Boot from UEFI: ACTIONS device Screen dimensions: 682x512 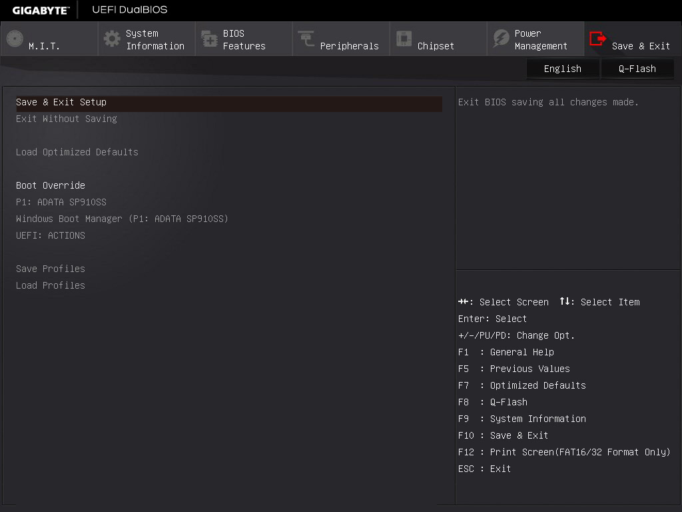pos(51,235)
